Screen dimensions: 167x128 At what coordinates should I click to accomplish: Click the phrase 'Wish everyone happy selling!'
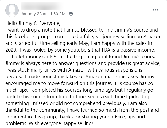[x=61, y=123]
